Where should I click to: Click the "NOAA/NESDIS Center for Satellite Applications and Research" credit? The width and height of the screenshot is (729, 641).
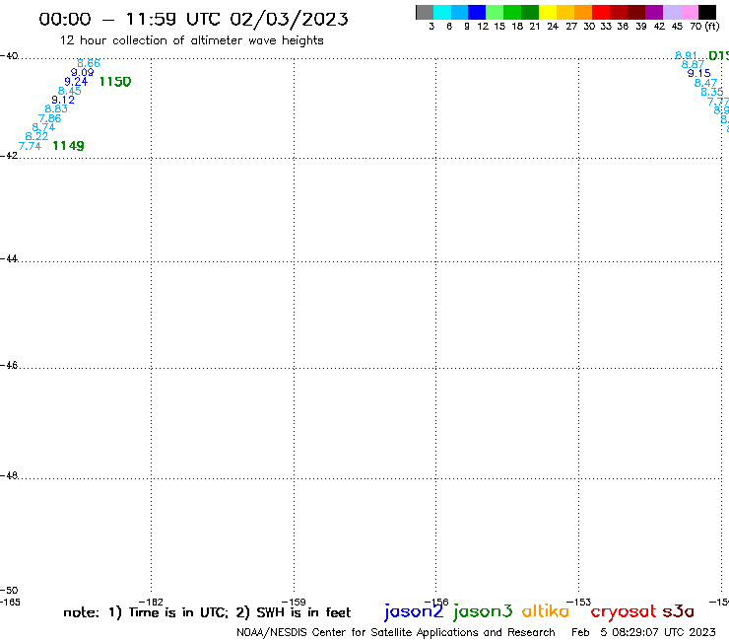396,632
